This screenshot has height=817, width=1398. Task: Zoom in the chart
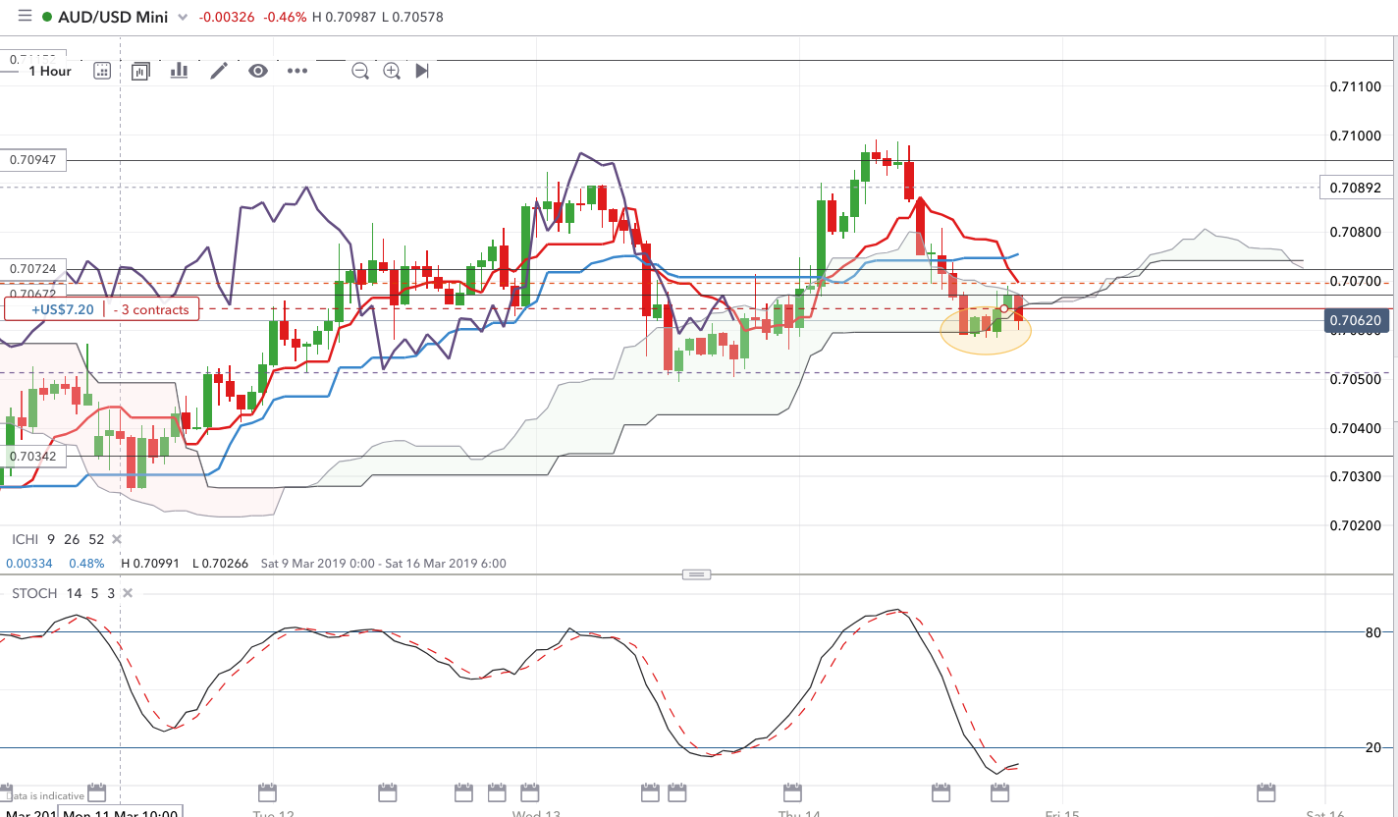tap(392, 71)
